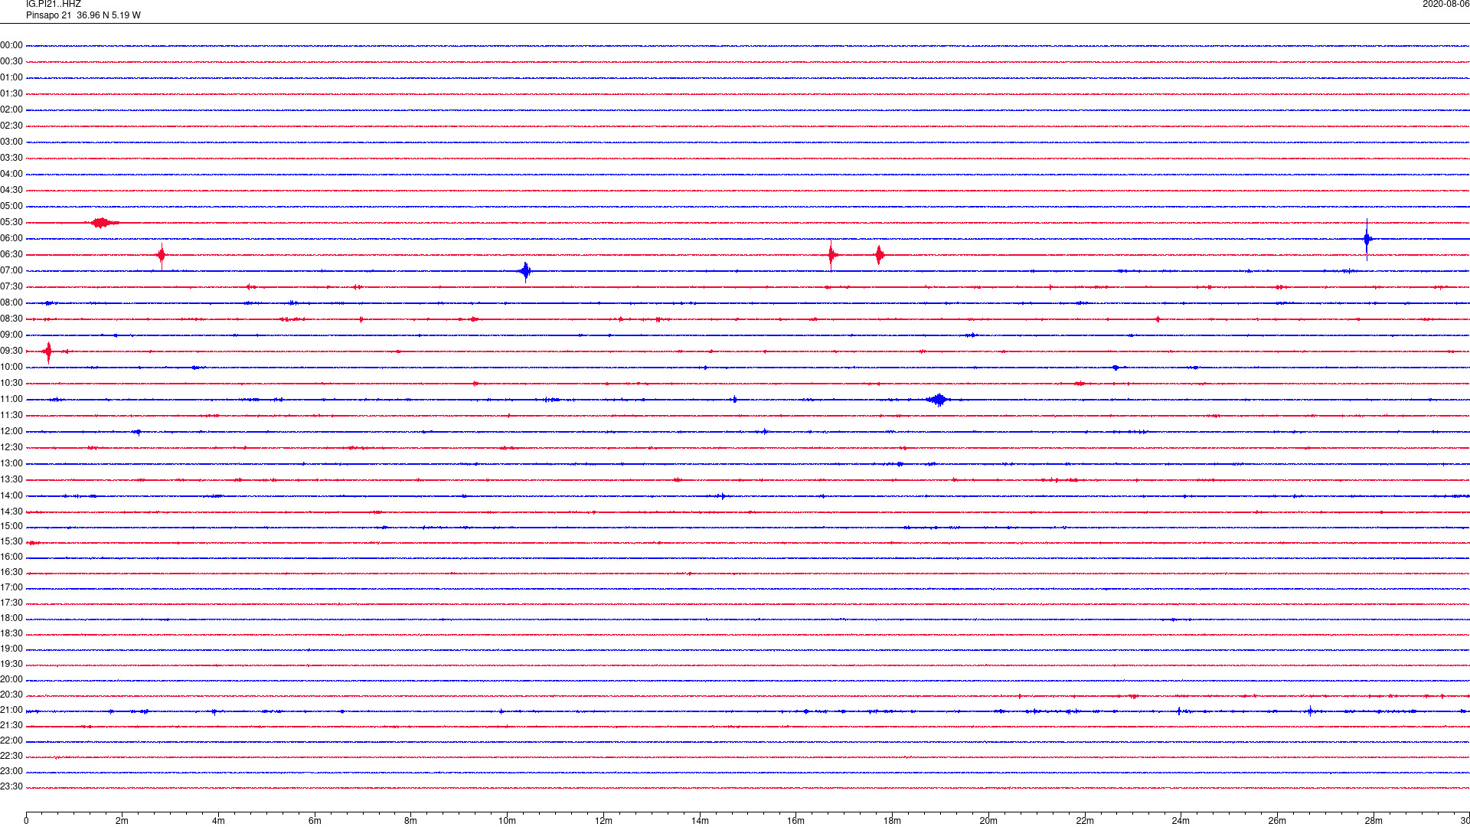The width and height of the screenshot is (1470, 827).
Task: Click the large blue event on the 11:00 trace
Action: click(x=939, y=400)
